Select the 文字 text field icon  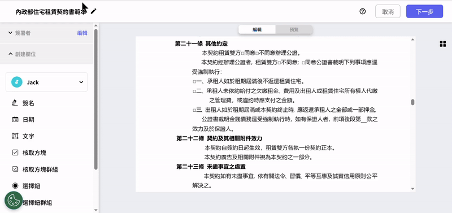tap(15, 136)
